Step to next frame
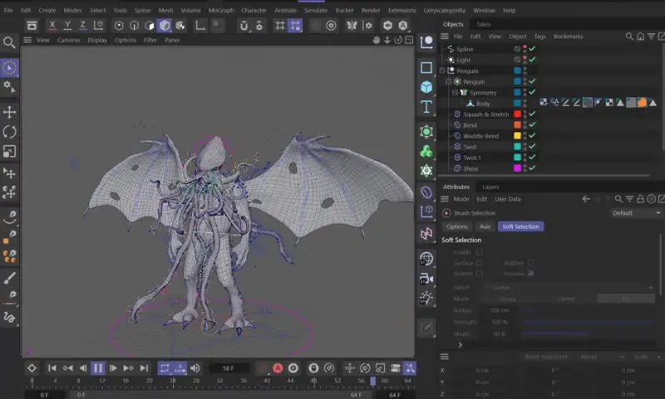This screenshot has height=399, width=665. 113,368
